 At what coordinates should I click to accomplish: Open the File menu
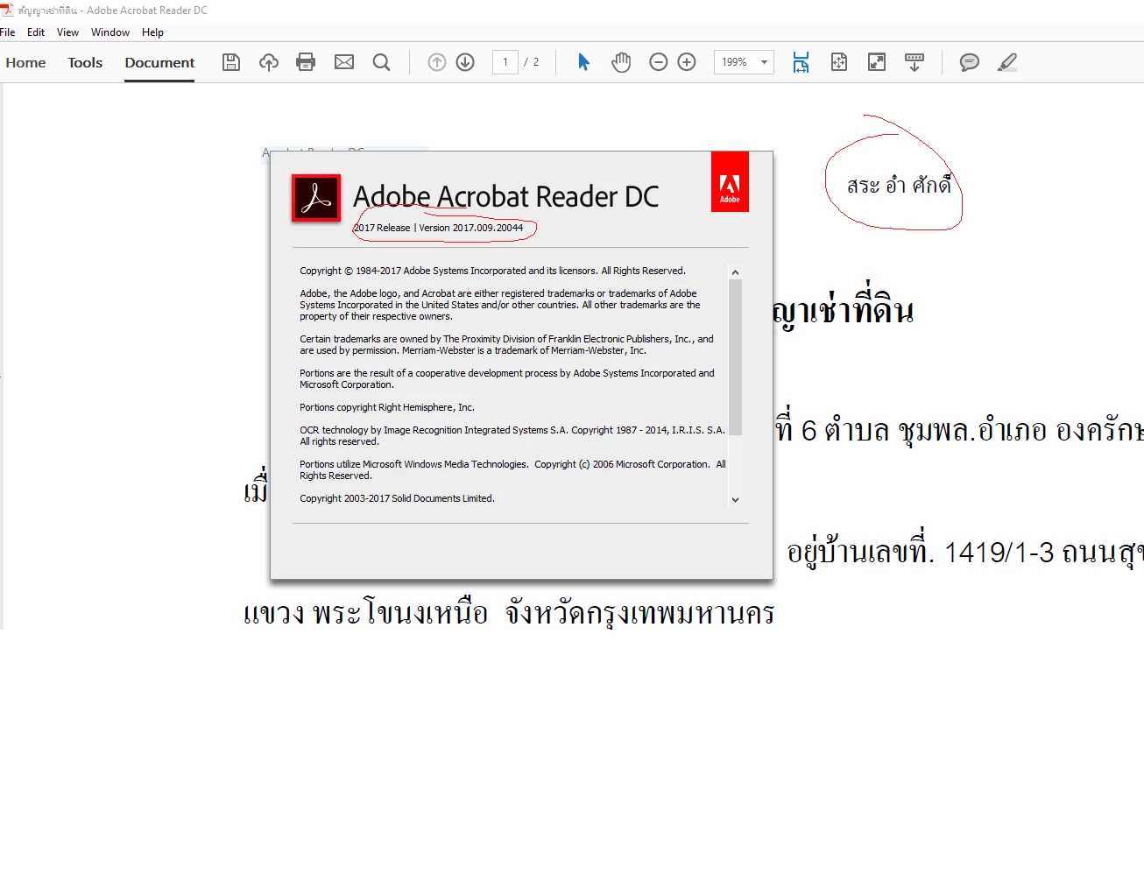click(8, 32)
